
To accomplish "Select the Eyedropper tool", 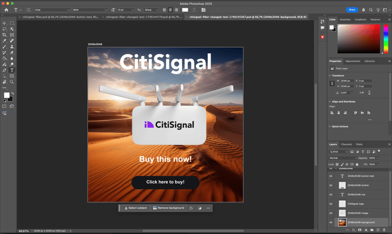I will tap(4, 41).
